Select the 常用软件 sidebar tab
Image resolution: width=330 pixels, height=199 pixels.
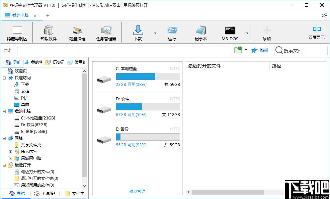click(x=76, y=62)
